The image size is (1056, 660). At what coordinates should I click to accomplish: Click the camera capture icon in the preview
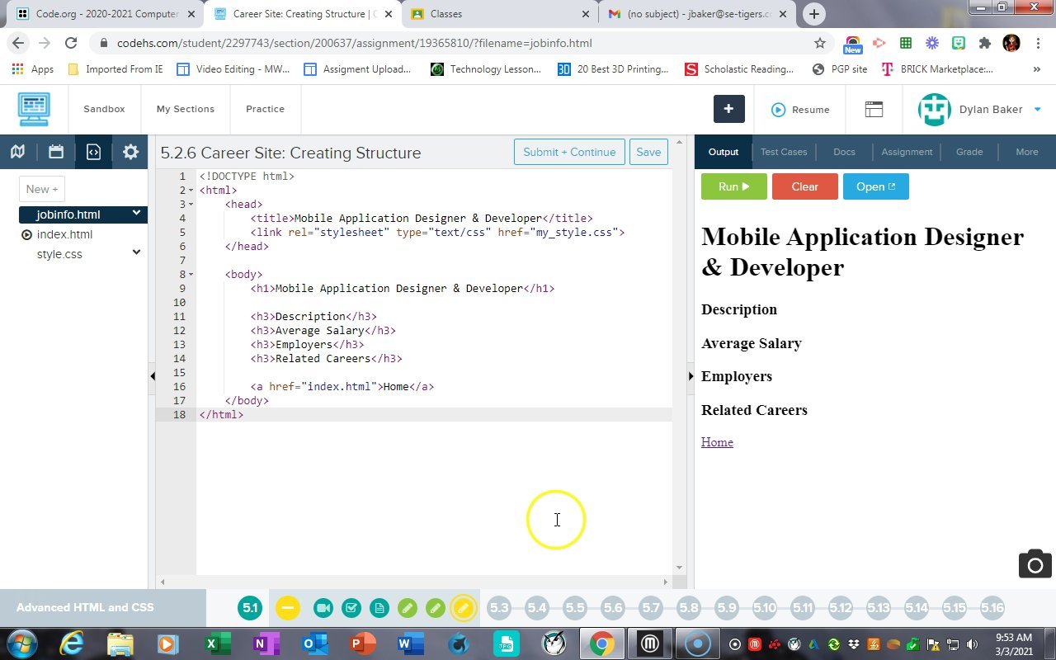pos(1035,564)
